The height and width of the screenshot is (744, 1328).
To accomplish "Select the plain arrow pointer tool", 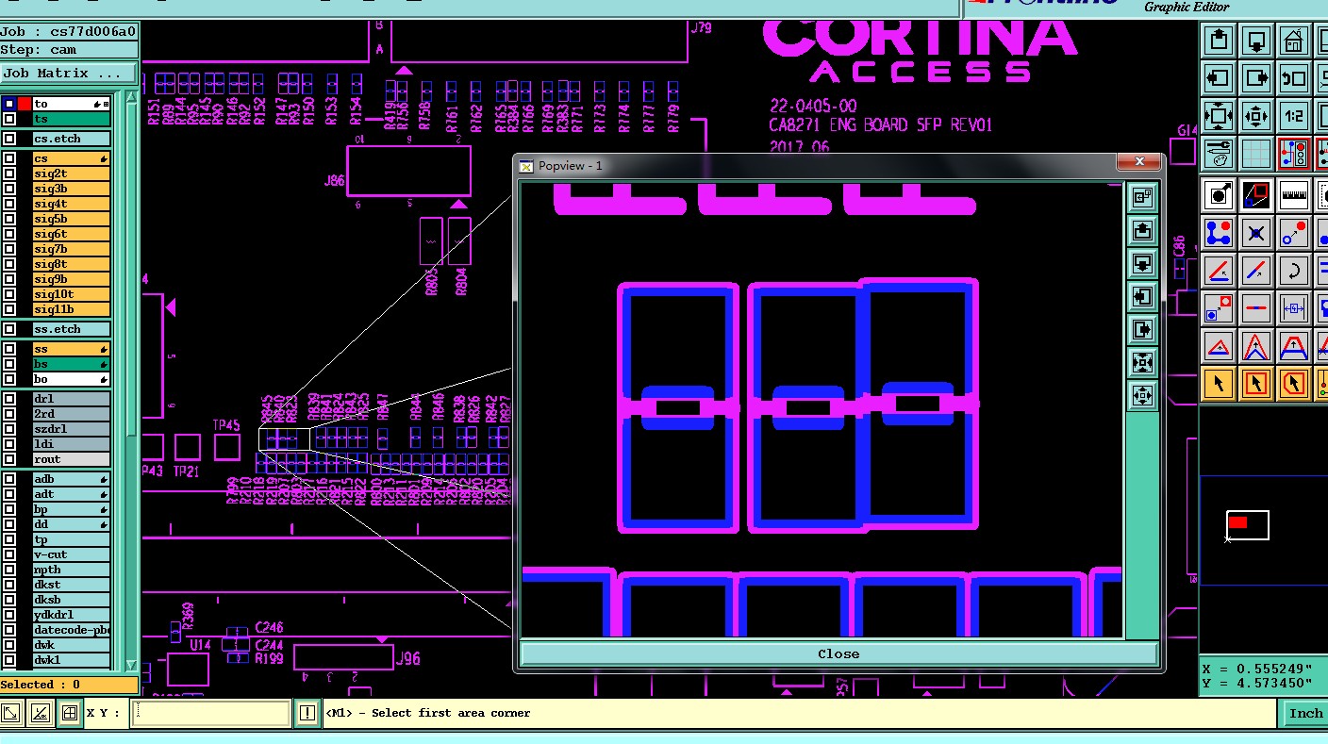I will point(1219,384).
